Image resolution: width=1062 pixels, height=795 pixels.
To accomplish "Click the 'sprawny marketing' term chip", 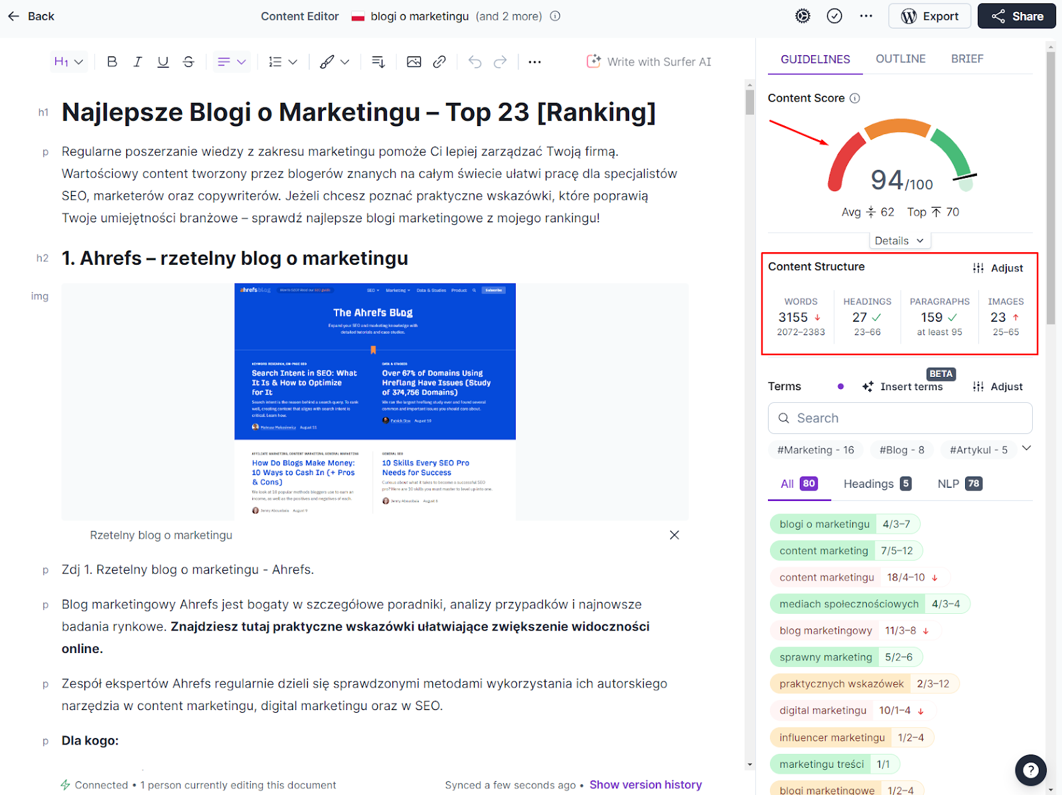I will (x=846, y=657).
